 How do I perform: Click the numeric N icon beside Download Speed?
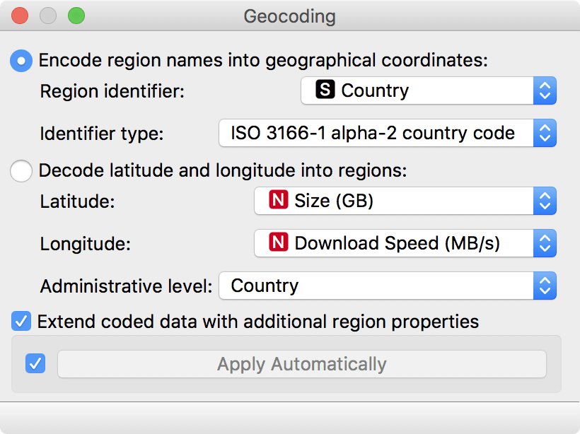(278, 242)
